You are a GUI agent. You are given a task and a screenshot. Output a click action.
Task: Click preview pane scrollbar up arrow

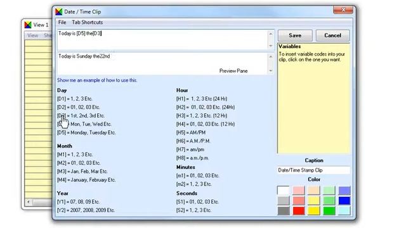[x=271, y=56]
